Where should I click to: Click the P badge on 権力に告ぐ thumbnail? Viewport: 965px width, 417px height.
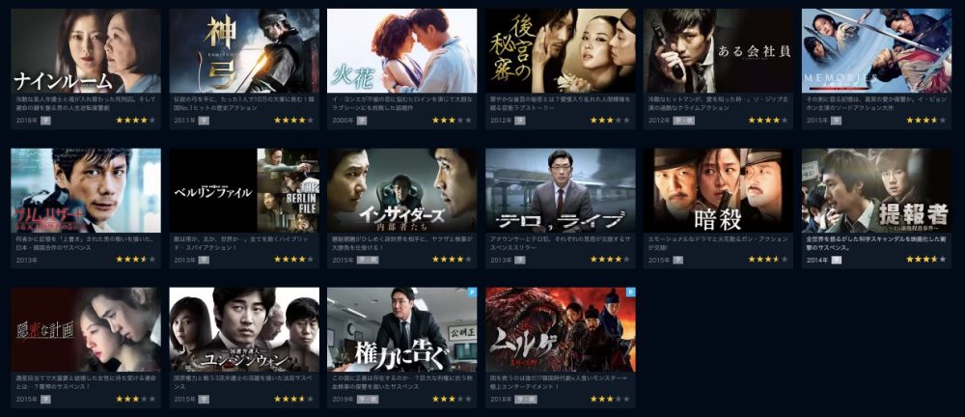click(472, 292)
